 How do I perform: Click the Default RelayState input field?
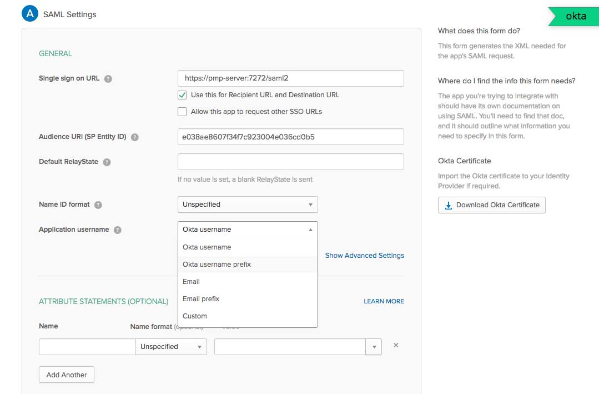tap(290, 162)
